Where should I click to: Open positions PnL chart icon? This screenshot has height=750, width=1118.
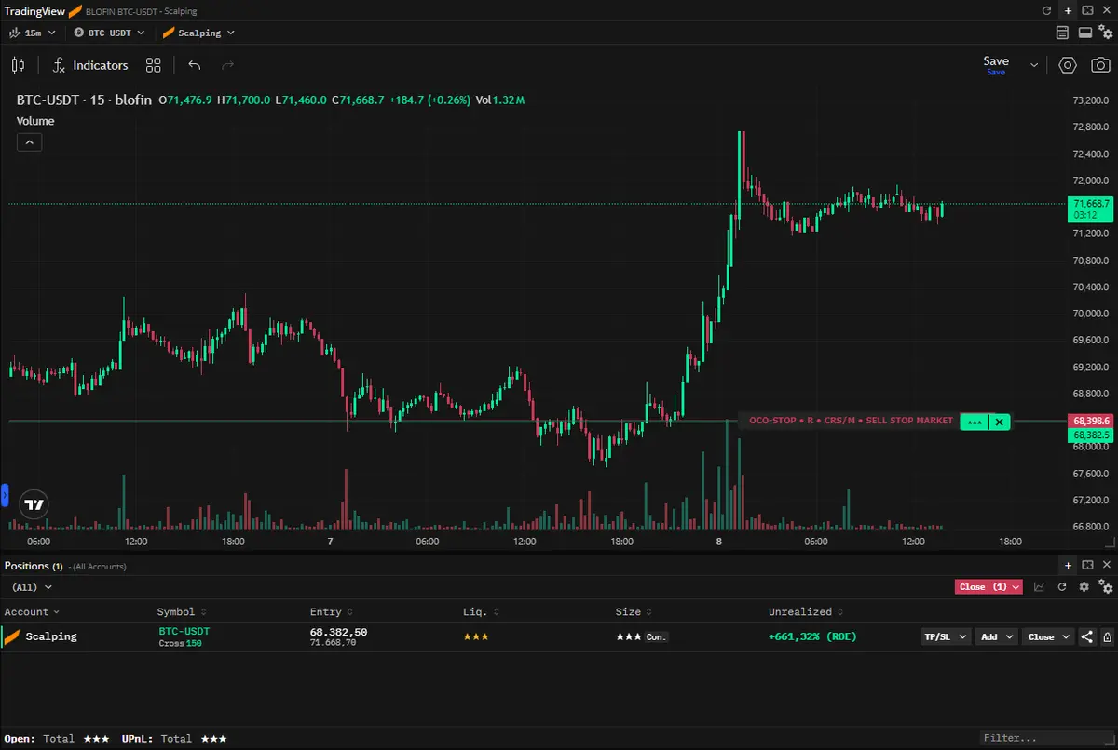1040,587
